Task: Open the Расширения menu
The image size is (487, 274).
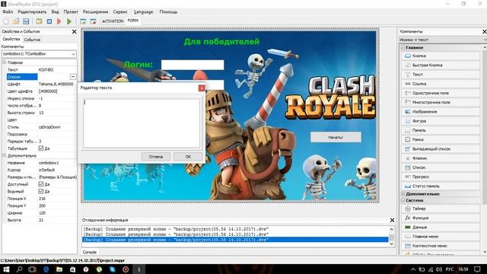Action: [x=95, y=12]
